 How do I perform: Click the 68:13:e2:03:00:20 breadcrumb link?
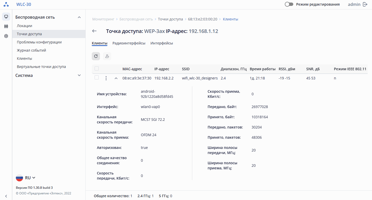coord(202,19)
